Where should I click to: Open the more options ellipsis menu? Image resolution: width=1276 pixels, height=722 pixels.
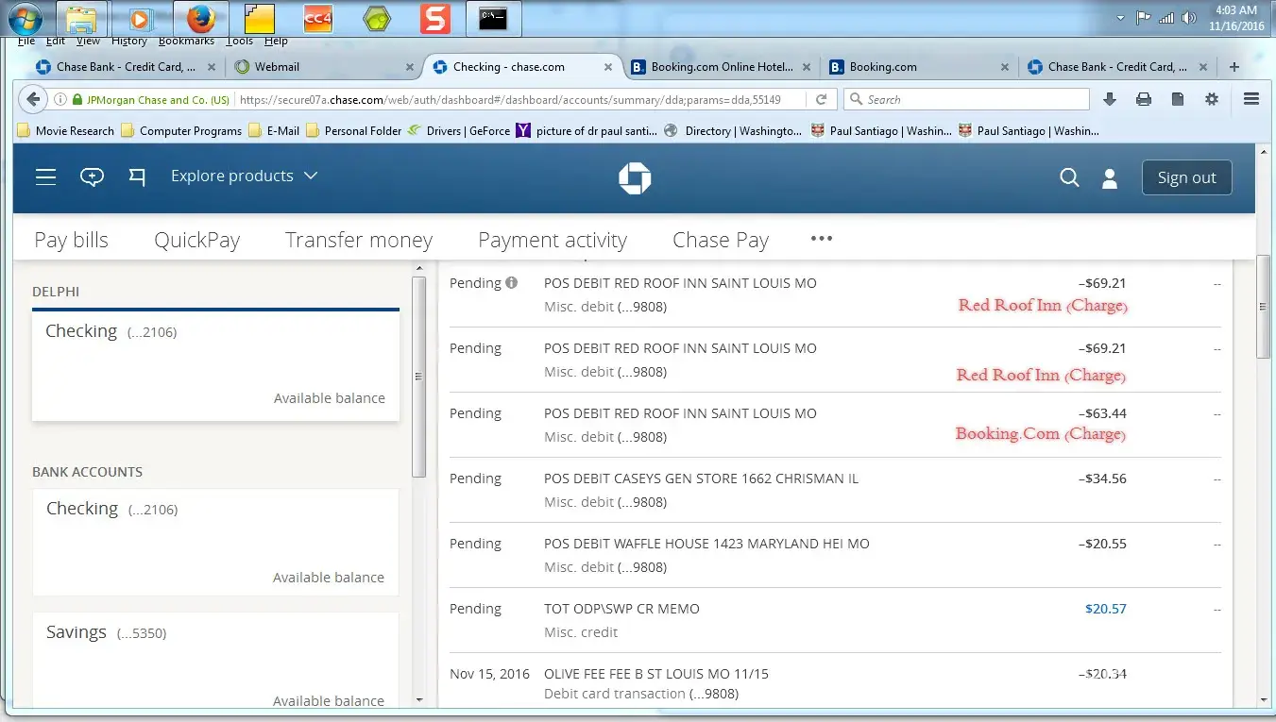point(822,239)
